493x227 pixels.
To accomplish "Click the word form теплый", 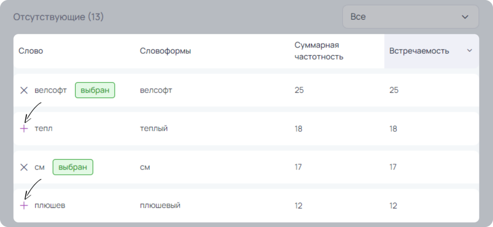I will [154, 129].
